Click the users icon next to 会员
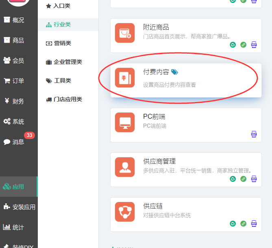This screenshot has height=248, width=272. pyautogui.click(x=7, y=60)
